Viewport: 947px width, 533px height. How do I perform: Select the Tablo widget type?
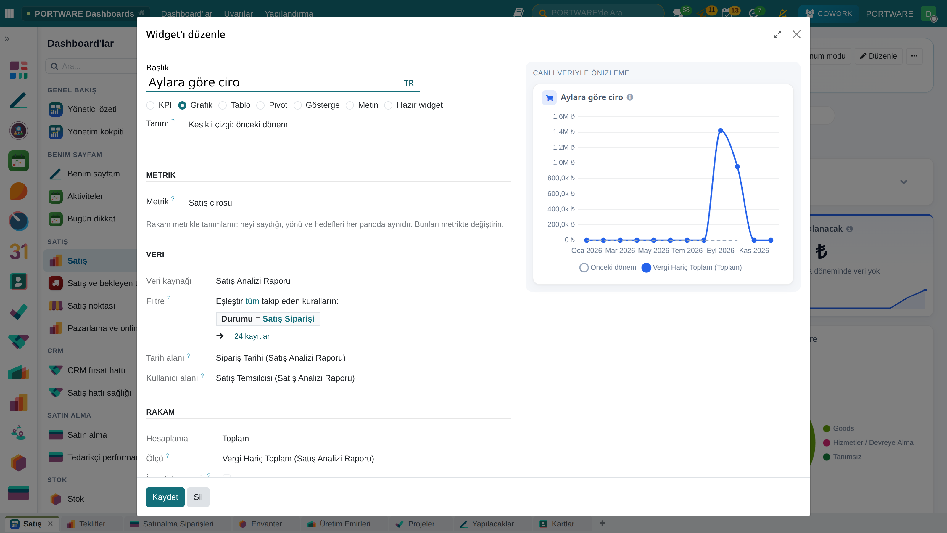click(223, 106)
